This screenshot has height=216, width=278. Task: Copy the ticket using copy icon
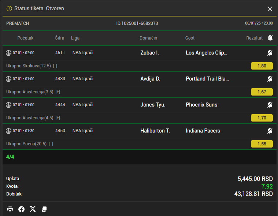(44, 209)
